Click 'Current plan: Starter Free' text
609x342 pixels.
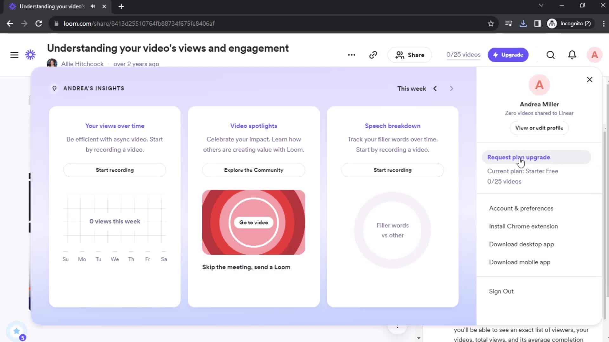click(522, 171)
